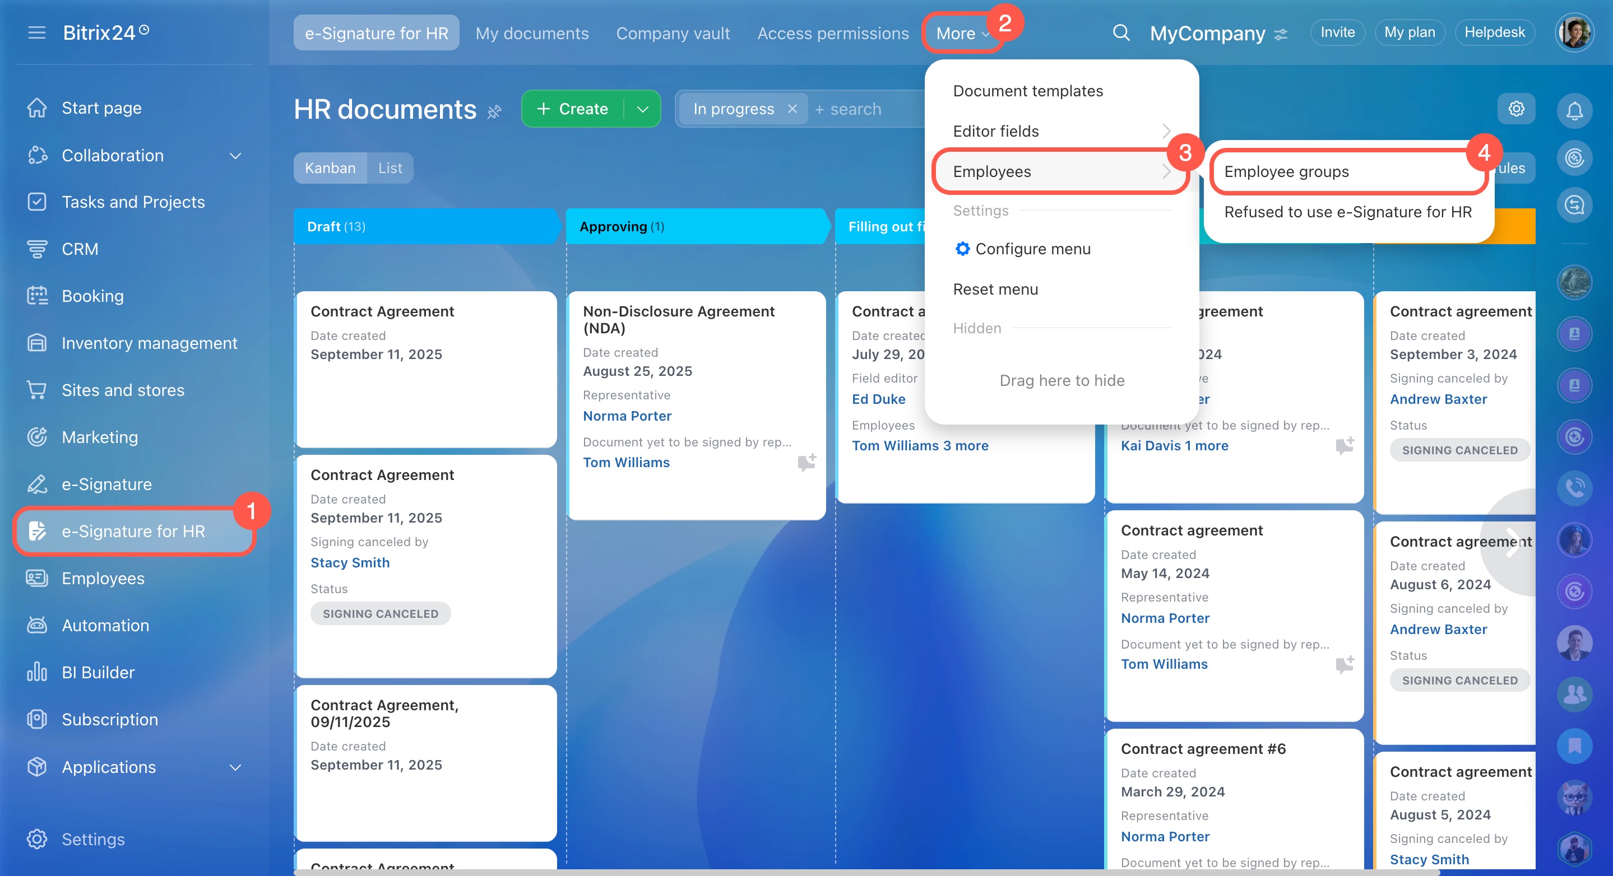Screen dimensions: 1613x876
Task: Click the MyCompany settings sliders icon
Action: click(x=1281, y=34)
